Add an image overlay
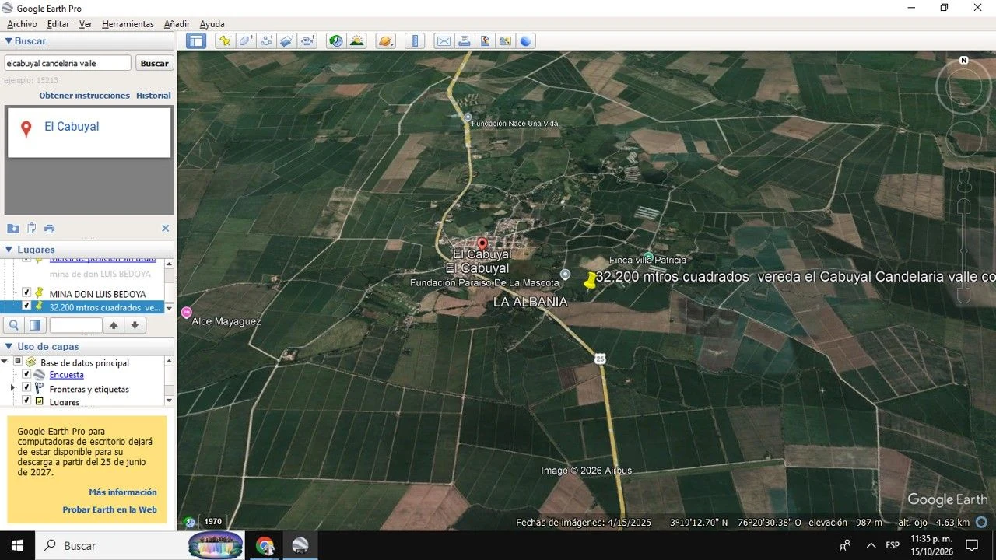 [287, 40]
